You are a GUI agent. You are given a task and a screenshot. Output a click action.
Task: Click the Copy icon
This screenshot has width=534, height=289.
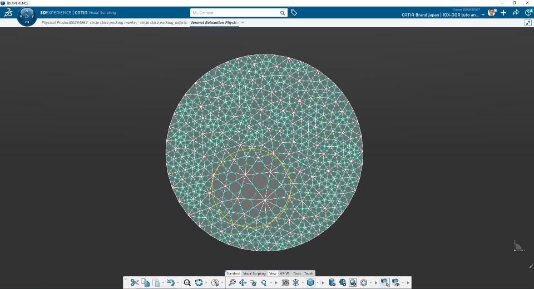coord(145,282)
